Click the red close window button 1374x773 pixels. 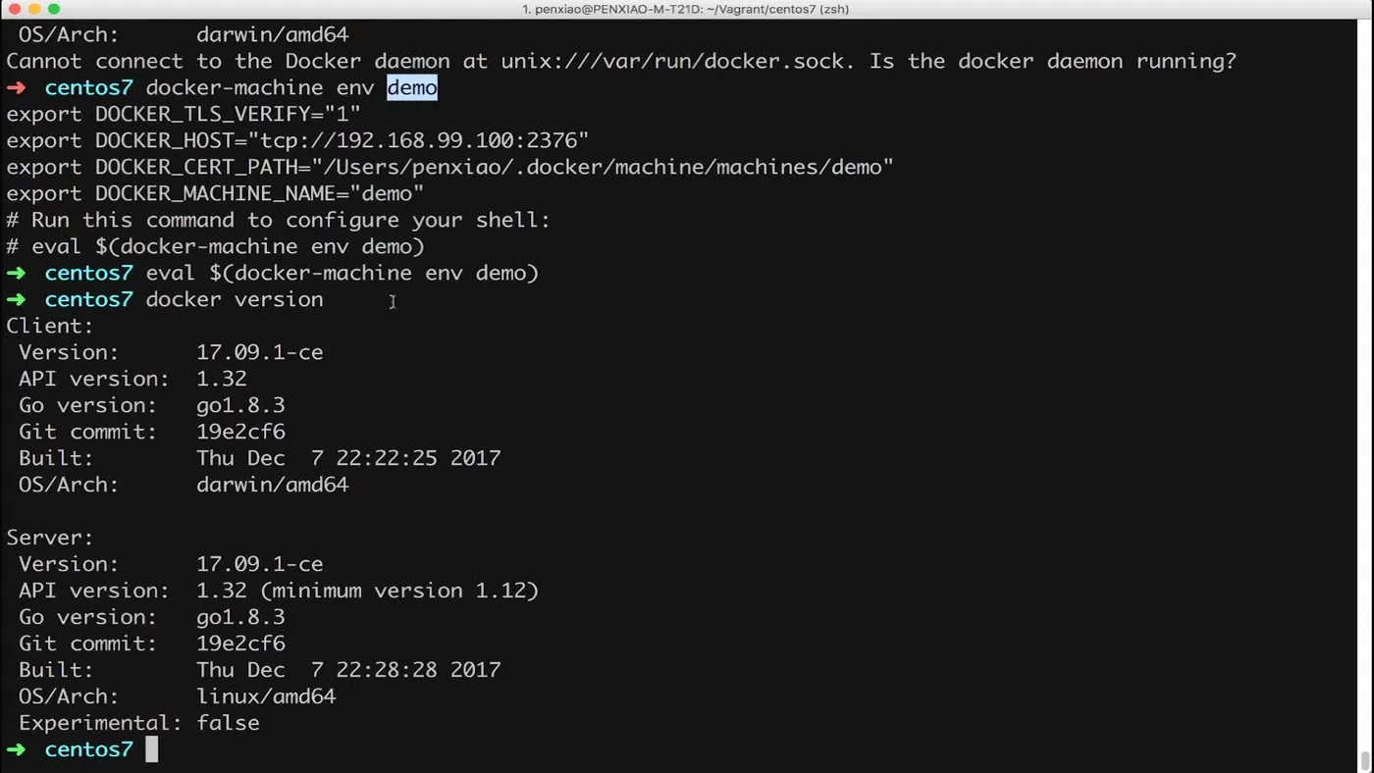(x=14, y=9)
